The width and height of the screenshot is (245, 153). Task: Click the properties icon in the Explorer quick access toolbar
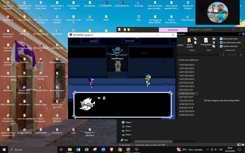pos(125,29)
